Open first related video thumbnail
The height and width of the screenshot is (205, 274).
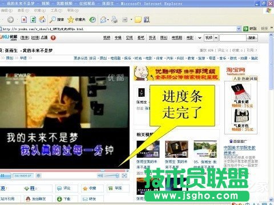tap(148, 149)
